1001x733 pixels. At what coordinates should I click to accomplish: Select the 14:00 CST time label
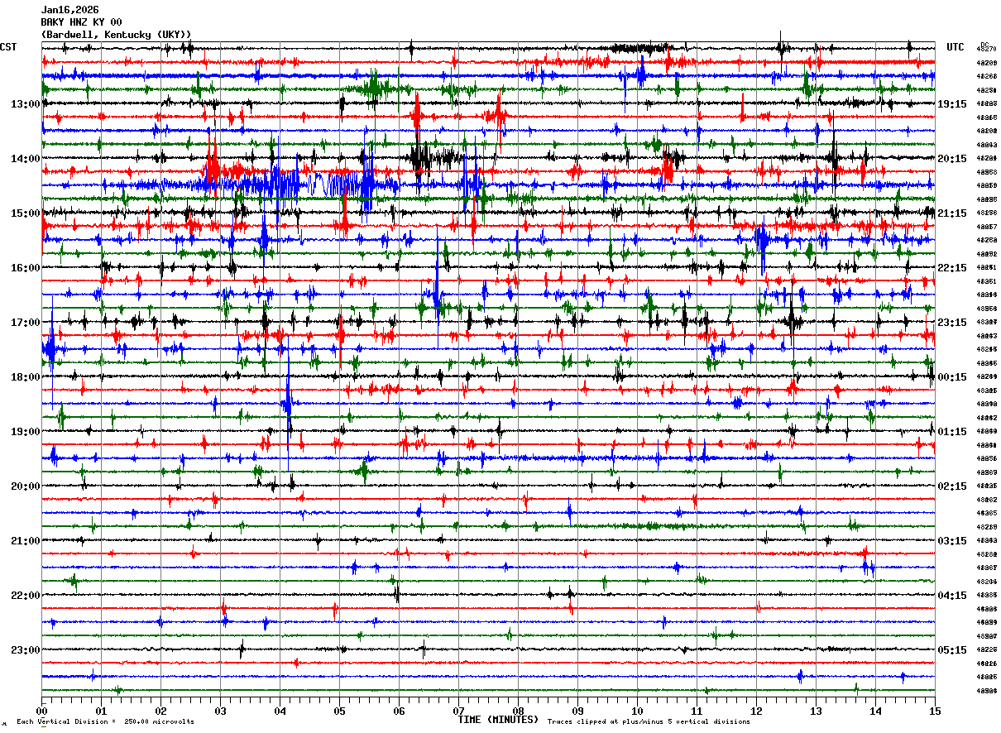click(26, 159)
